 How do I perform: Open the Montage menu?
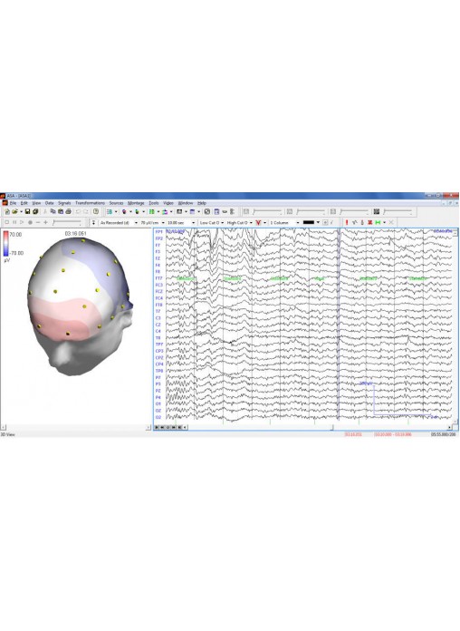point(136,203)
